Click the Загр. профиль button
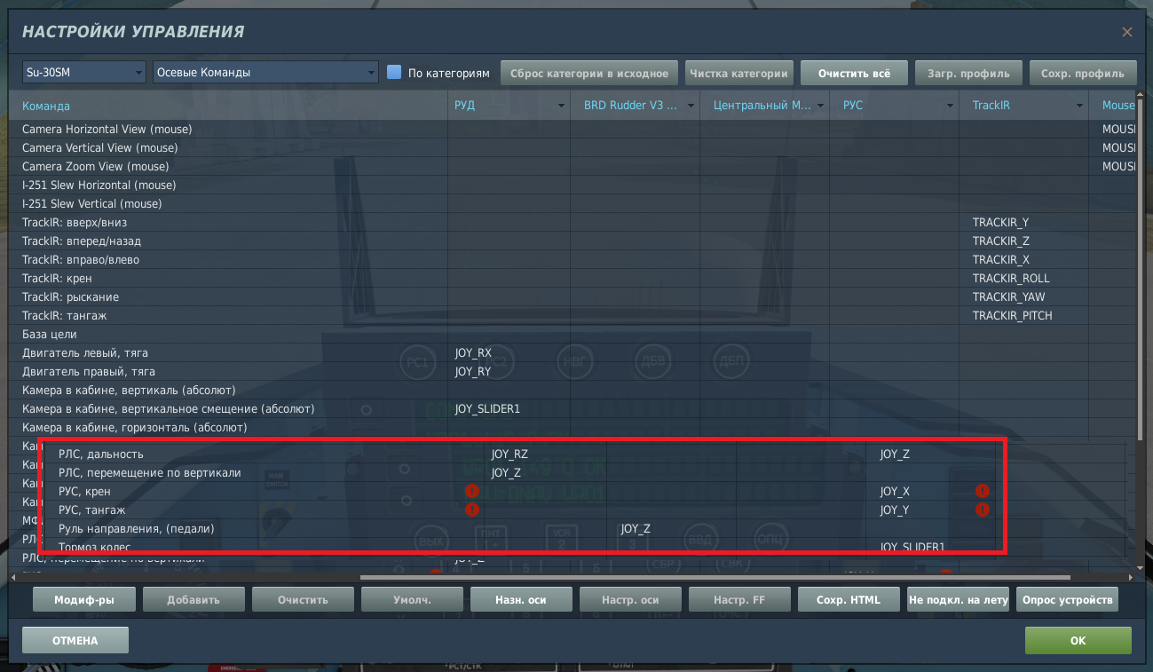The width and height of the screenshot is (1153, 672). pos(968,73)
